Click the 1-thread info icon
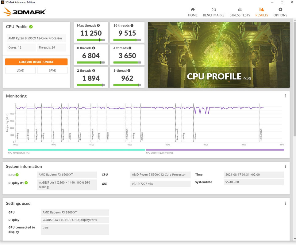The width and height of the screenshot is (296, 245). pos(129,70)
